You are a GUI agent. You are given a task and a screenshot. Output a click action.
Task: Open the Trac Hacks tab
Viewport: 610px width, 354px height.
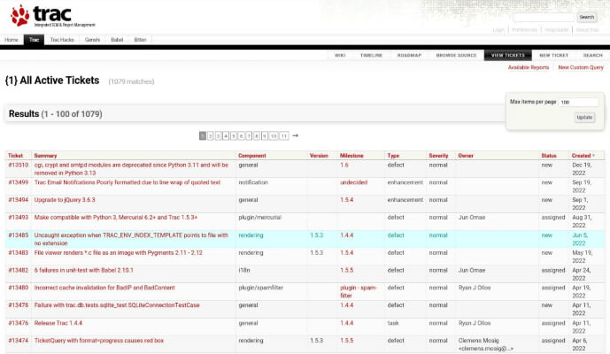pos(62,40)
